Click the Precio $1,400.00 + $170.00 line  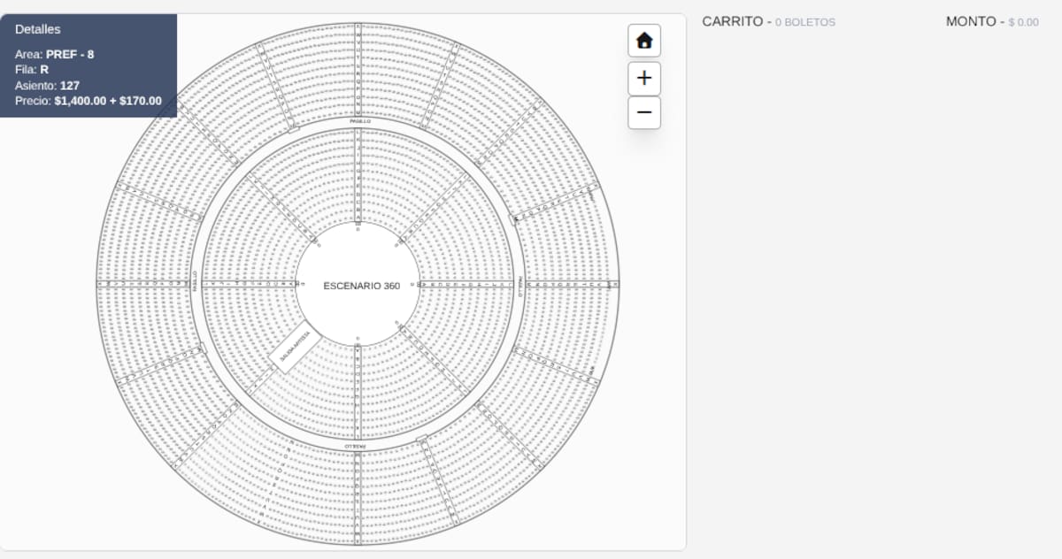click(x=88, y=101)
